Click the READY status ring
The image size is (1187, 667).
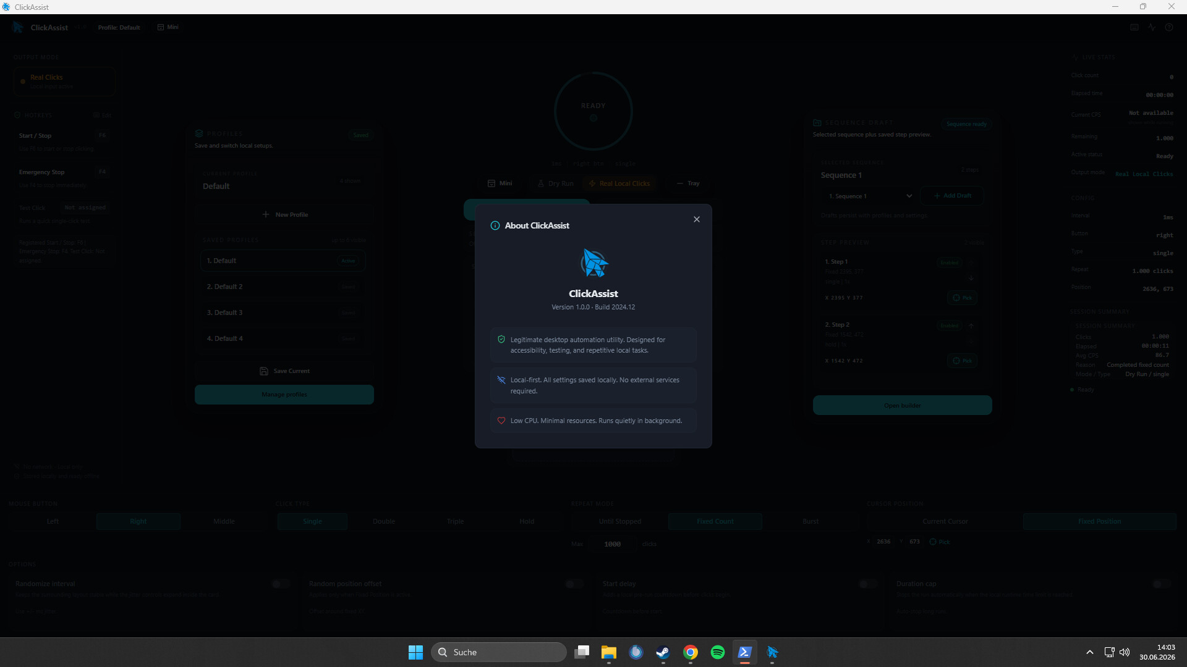click(x=593, y=111)
